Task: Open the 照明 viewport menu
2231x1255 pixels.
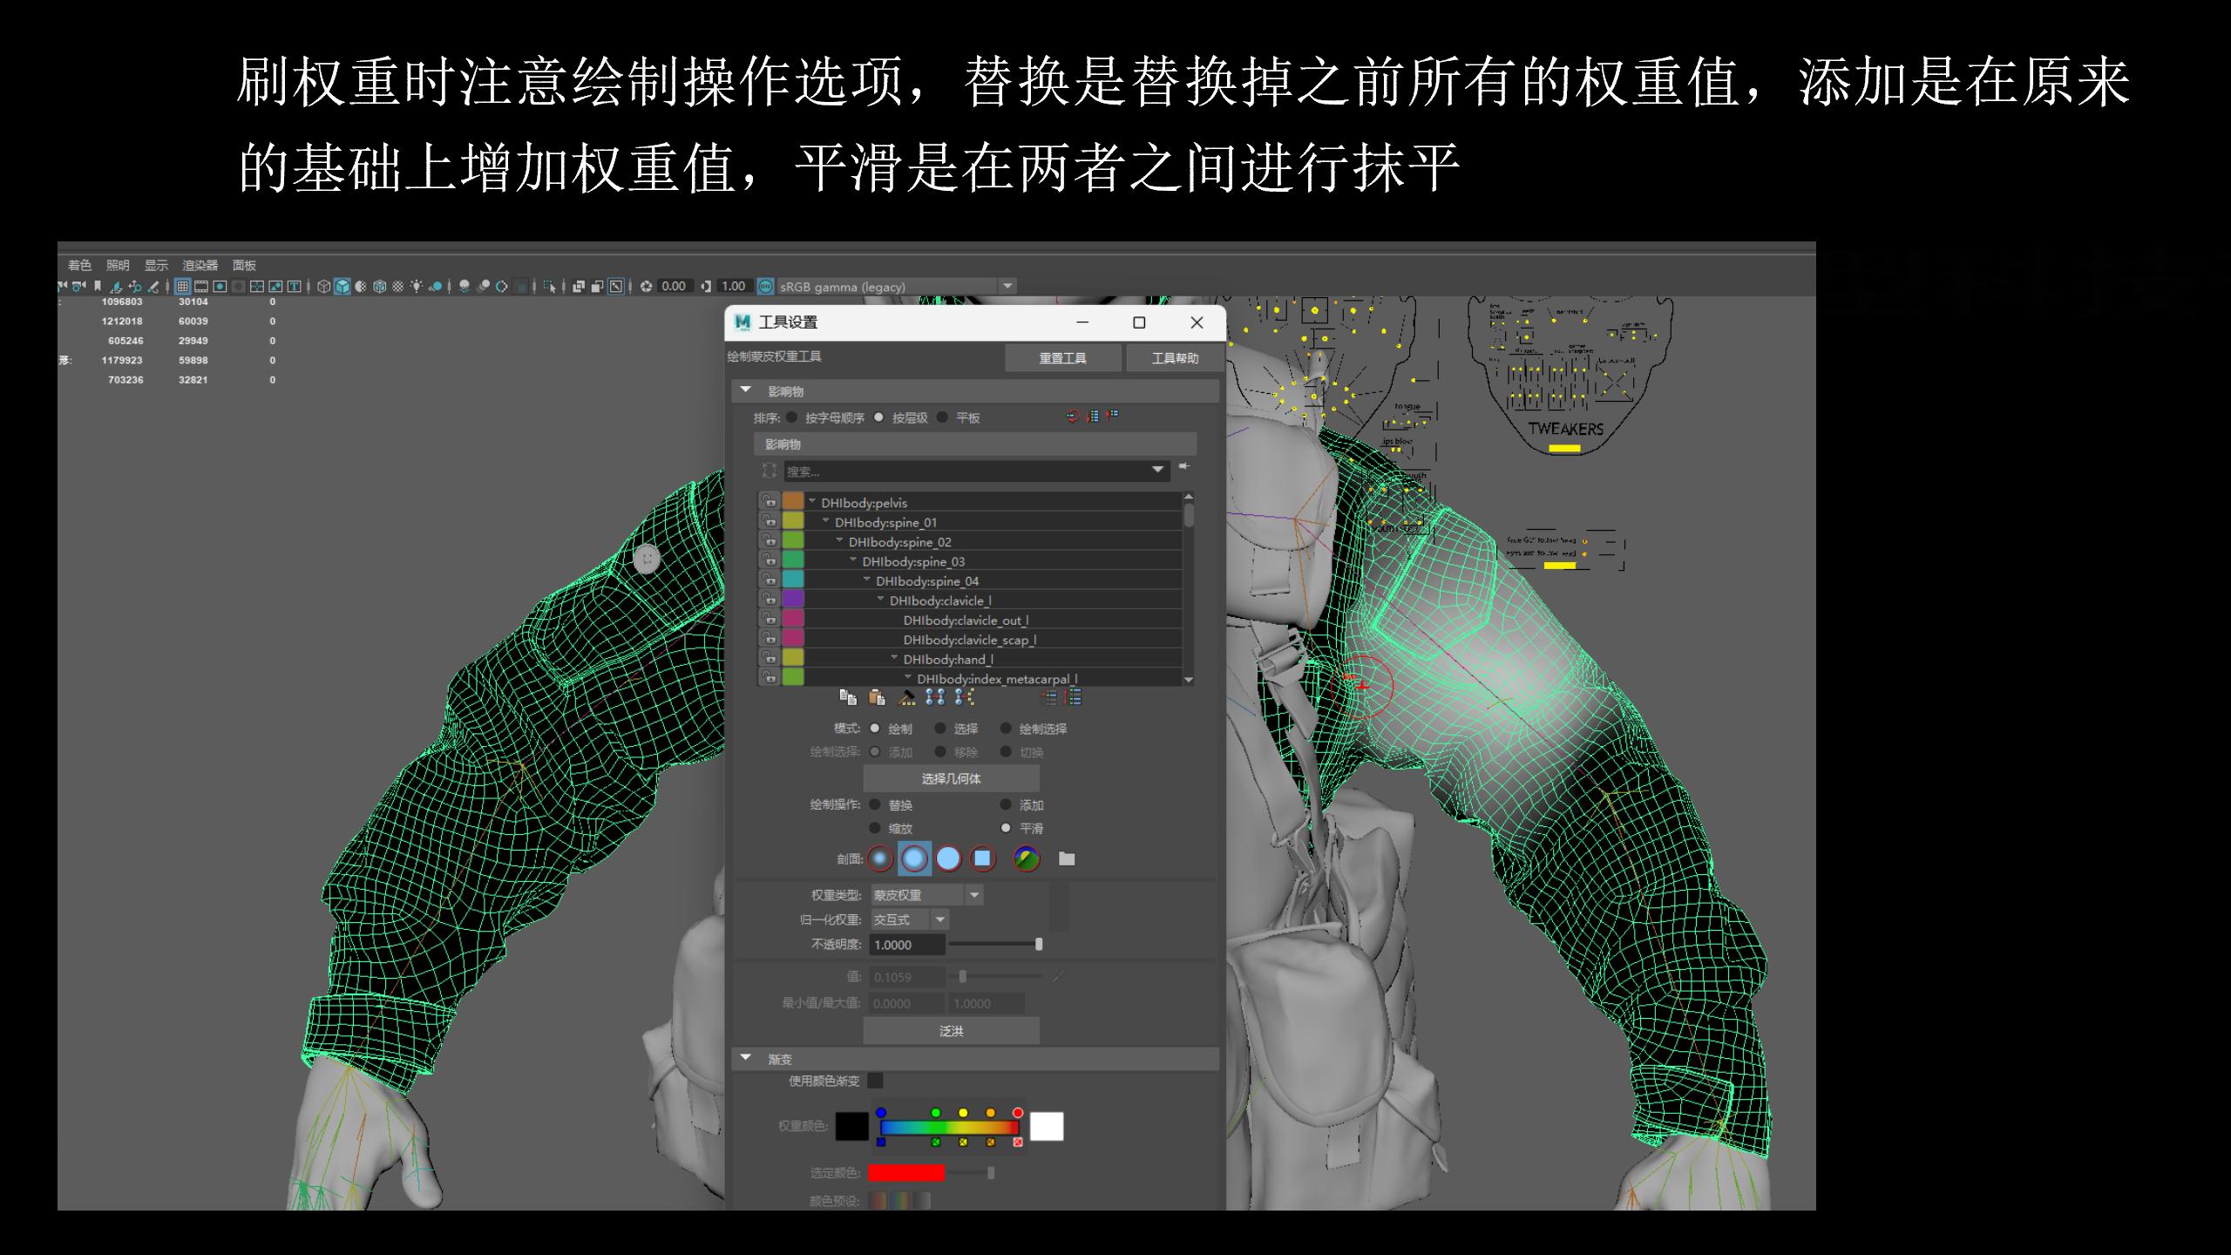Action: [118, 265]
